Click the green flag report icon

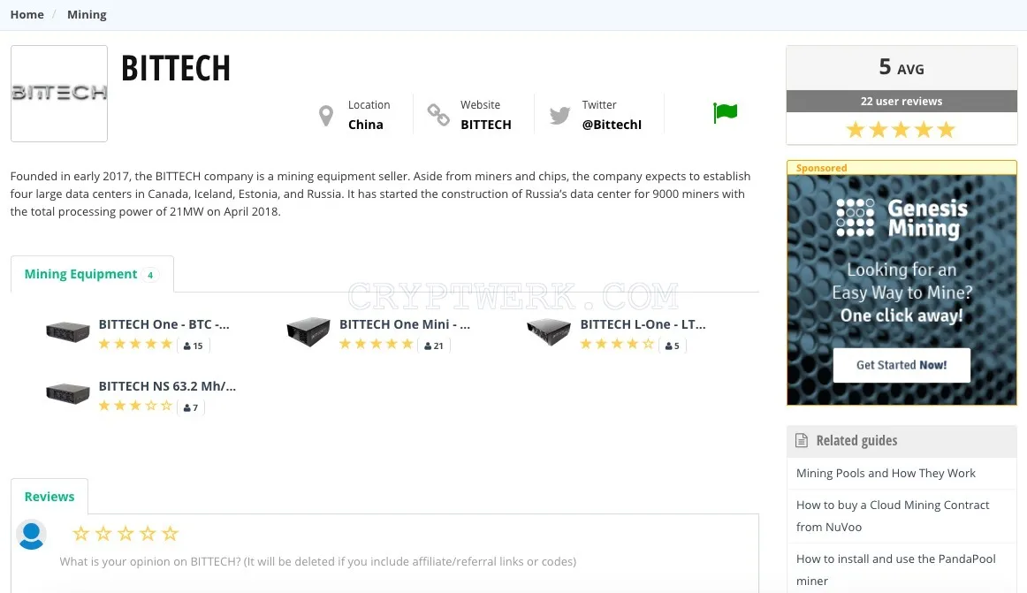point(725,113)
